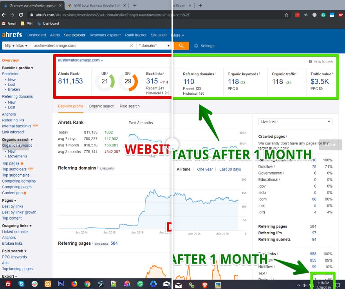The image size is (345, 289).
Task: Switch to the GMB Local Business Booster tab
Action: coord(97,5)
